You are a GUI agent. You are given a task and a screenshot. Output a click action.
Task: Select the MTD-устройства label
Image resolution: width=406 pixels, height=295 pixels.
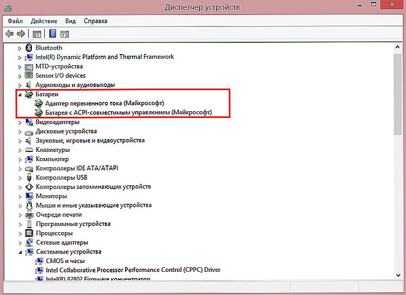tap(59, 66)
